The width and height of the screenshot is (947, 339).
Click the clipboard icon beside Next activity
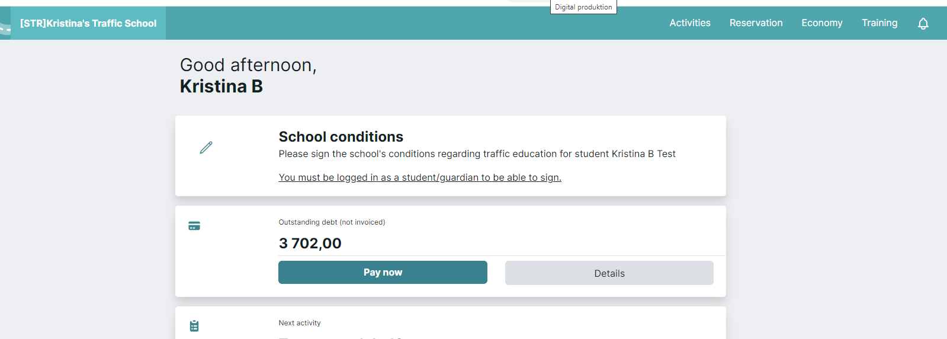click(x=194, y=326)
